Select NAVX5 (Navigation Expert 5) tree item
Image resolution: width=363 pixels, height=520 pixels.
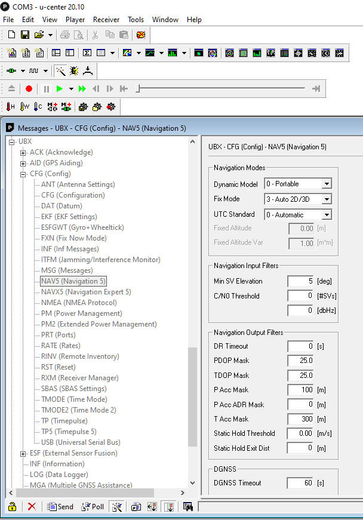(x=86, y=292)
